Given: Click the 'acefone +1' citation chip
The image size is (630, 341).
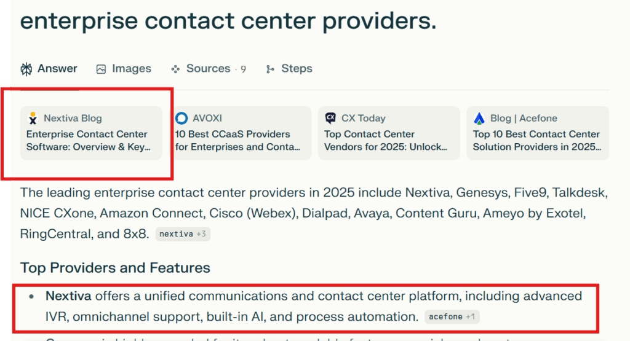Looking at the screenshot, I should point(452,316).
